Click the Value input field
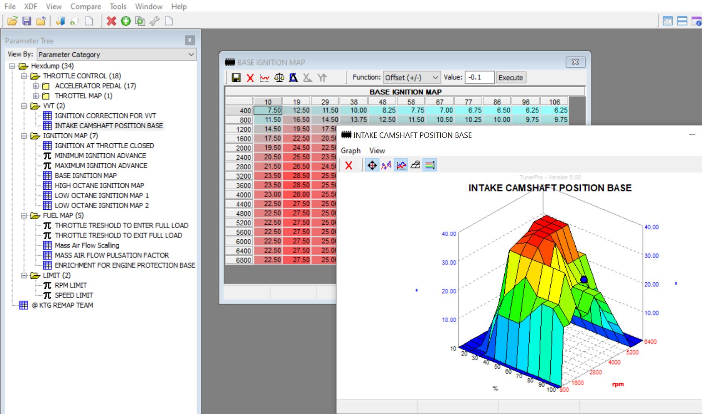702x414 pixels. coord(479,78)
